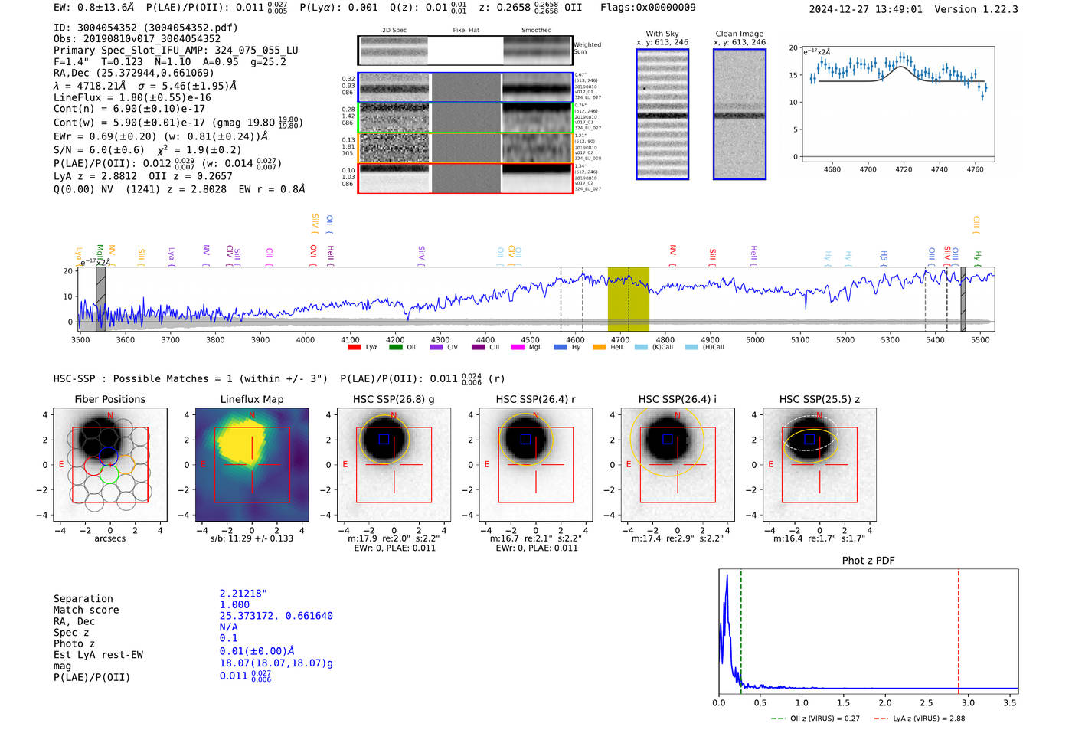
Task: Click the (K)CaII legend swatch
Action: click(641, 347)
